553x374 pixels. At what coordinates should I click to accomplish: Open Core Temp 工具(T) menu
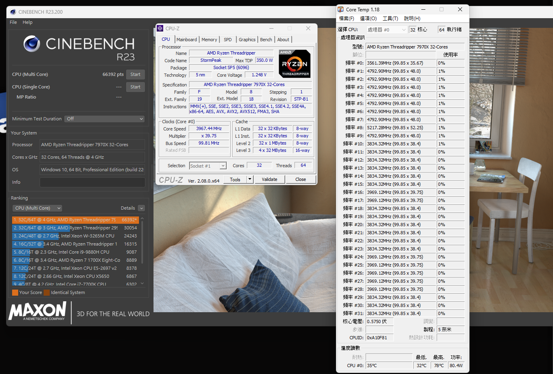tap(390, 19)
